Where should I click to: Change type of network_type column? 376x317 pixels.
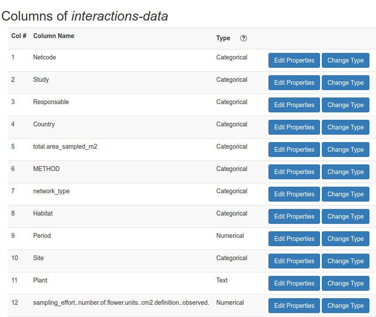click(345, 194)
